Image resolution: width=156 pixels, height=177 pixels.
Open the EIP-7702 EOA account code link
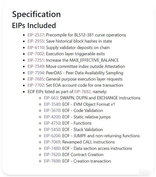pyautogui.click(x=36, y=85)
